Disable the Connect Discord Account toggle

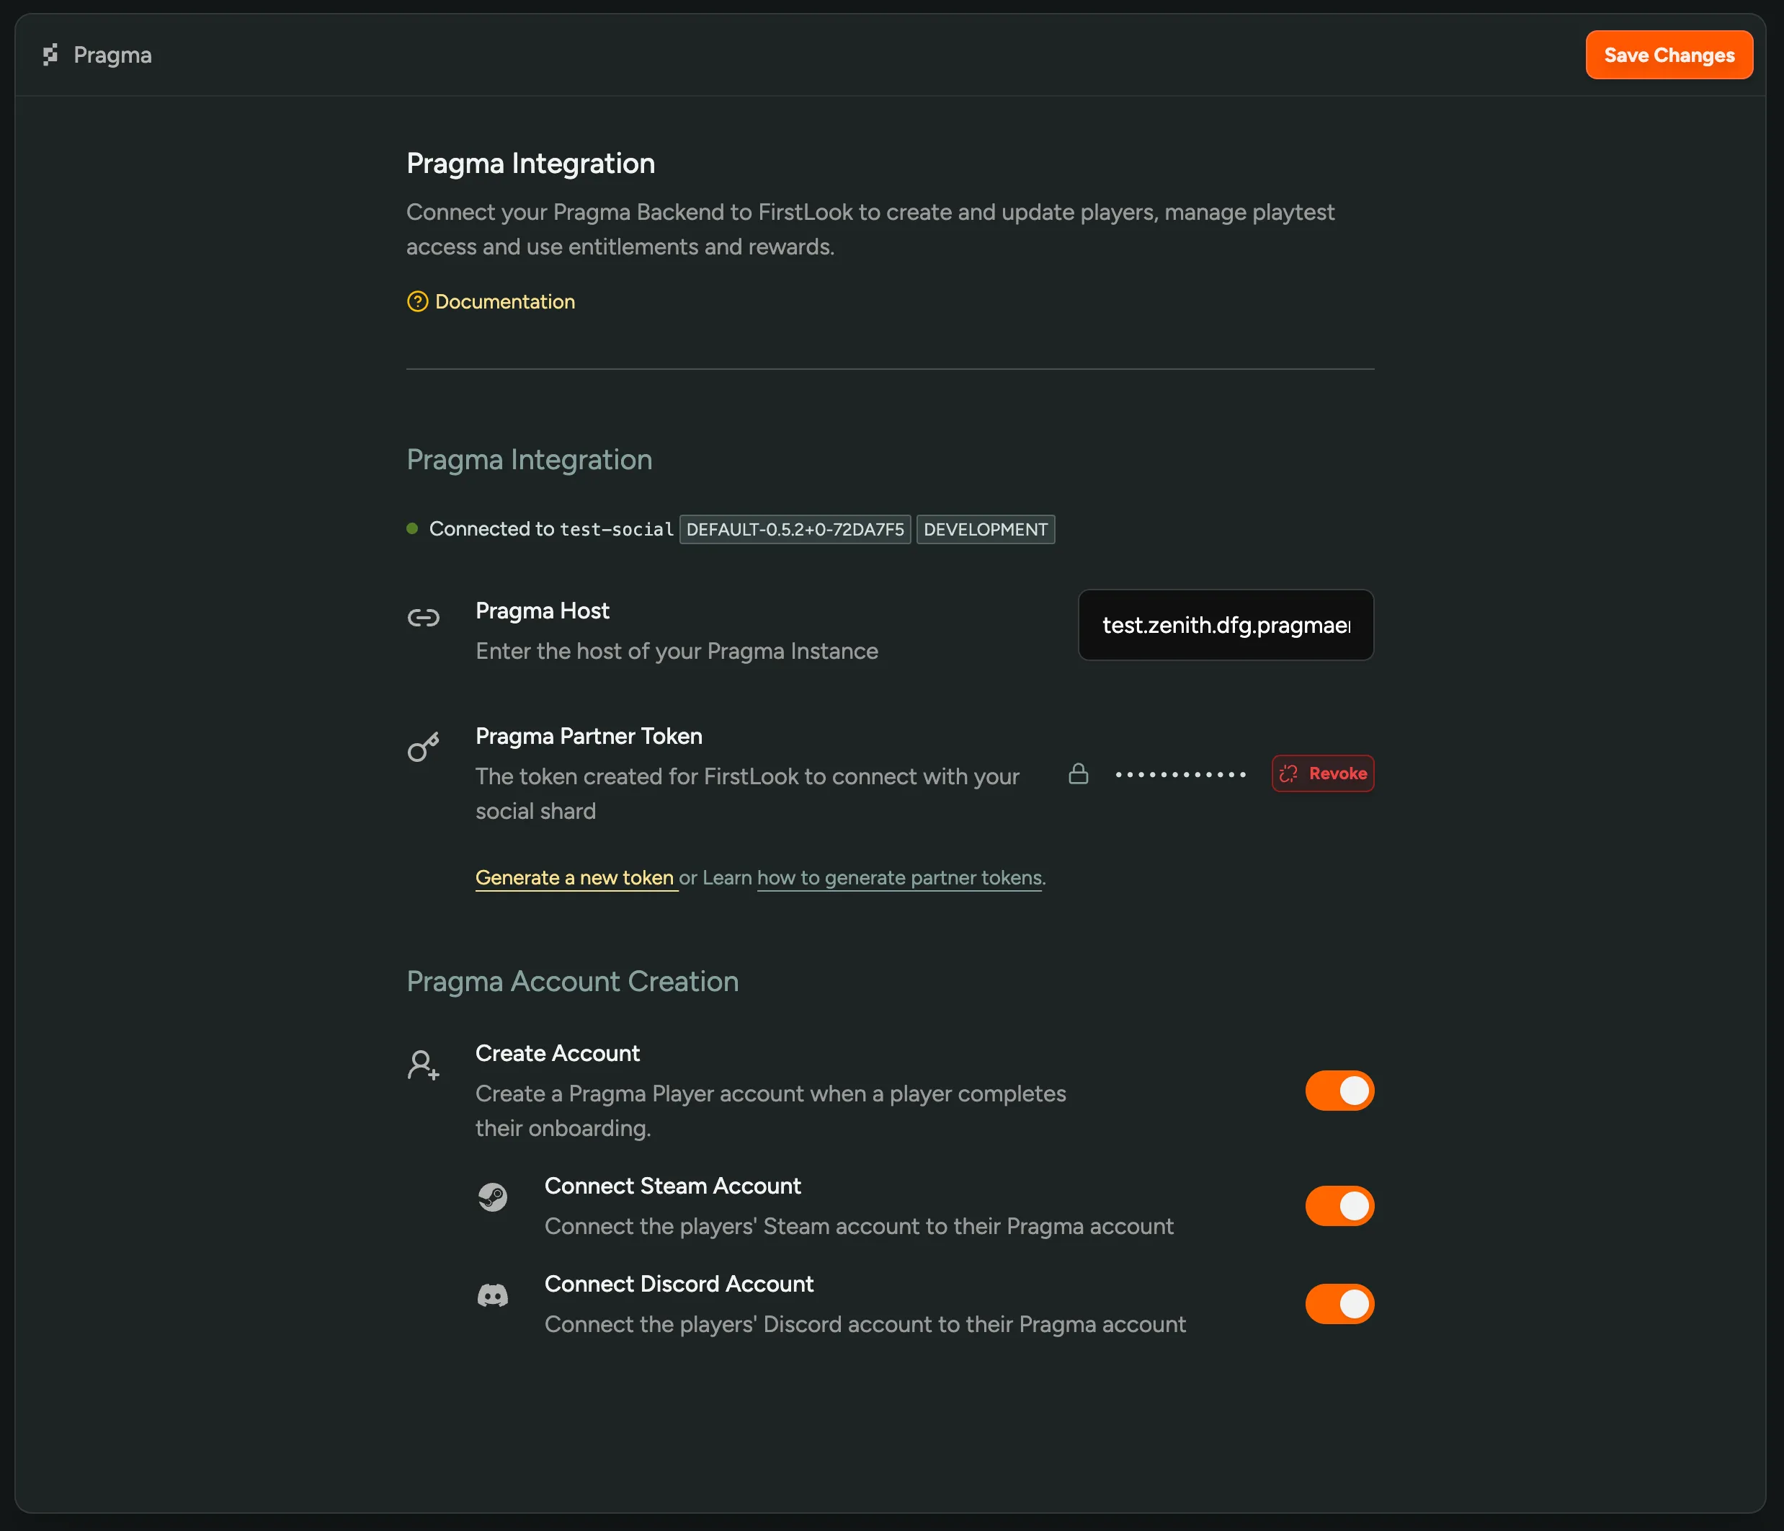1339,1303
